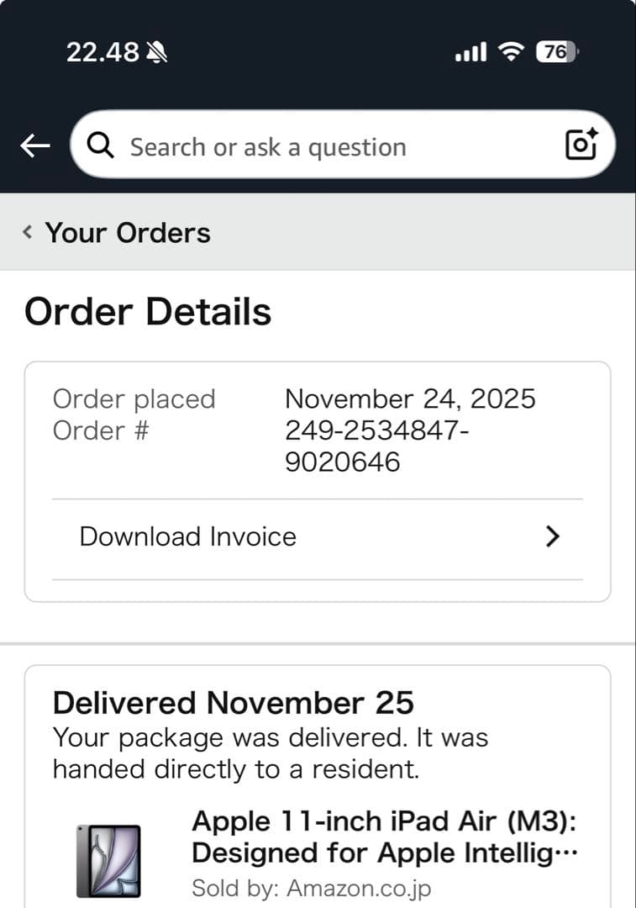Tap the Delivered November 25 status text

tap(234, 702)
